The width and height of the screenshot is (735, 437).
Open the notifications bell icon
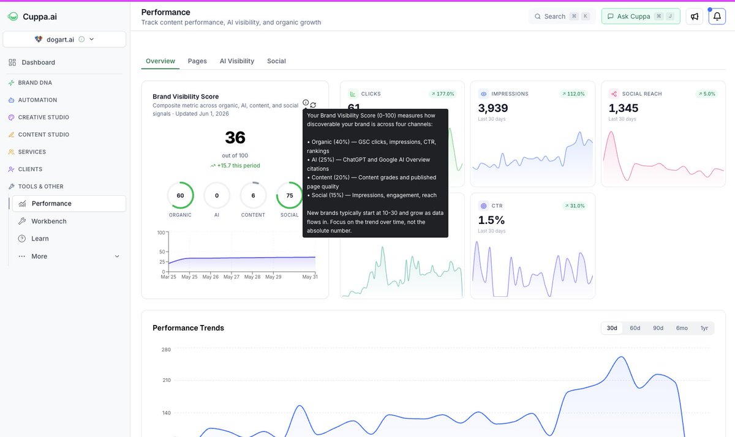pos(717,17)
